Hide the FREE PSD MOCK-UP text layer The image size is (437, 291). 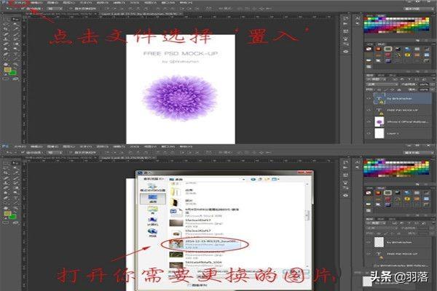(x=369, y=111)
